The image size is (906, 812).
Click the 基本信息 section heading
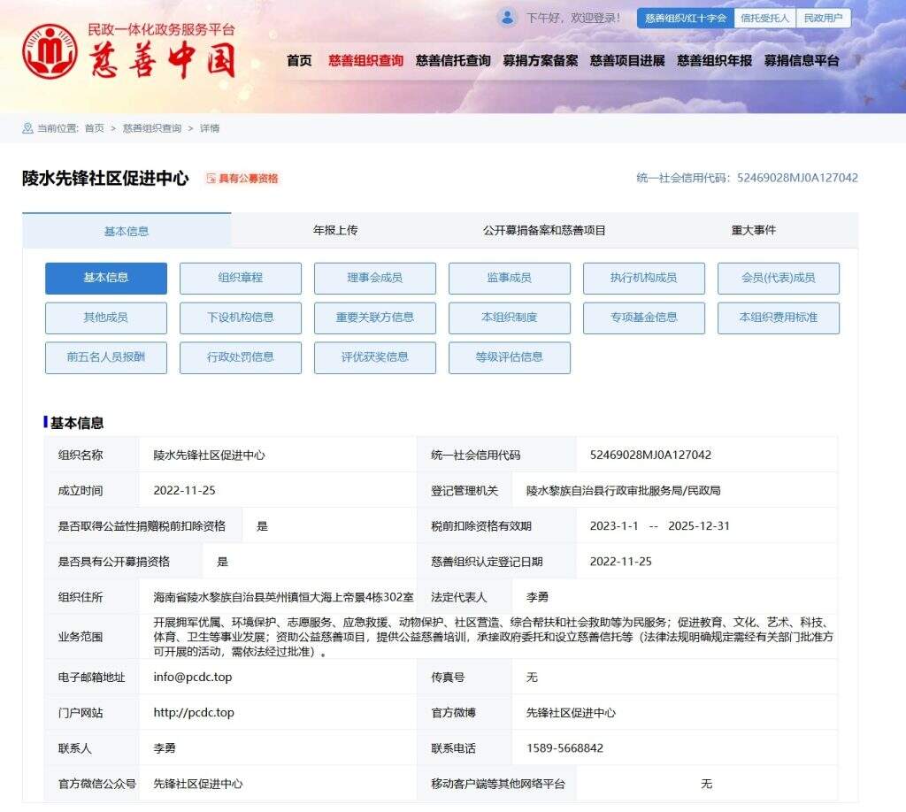77,423
